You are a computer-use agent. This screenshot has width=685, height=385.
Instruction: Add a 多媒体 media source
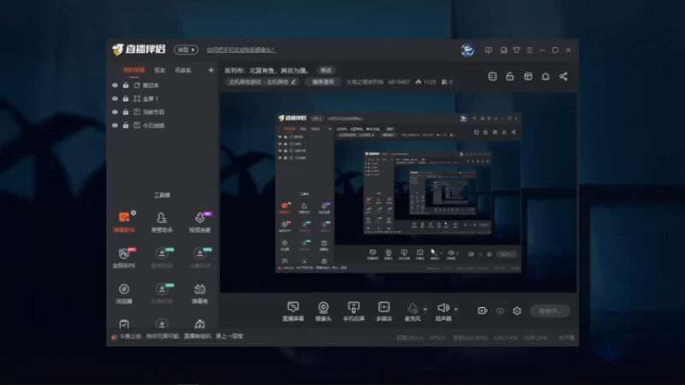click(384, 311)
